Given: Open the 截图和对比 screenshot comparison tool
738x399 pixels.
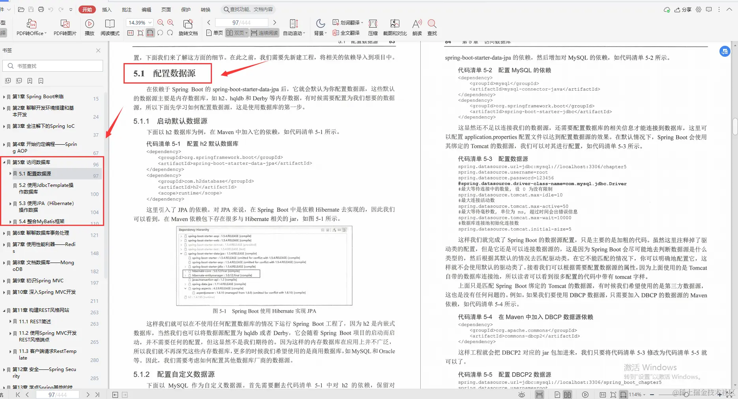Looking at the screenshot, I should [x=394, y=27].
